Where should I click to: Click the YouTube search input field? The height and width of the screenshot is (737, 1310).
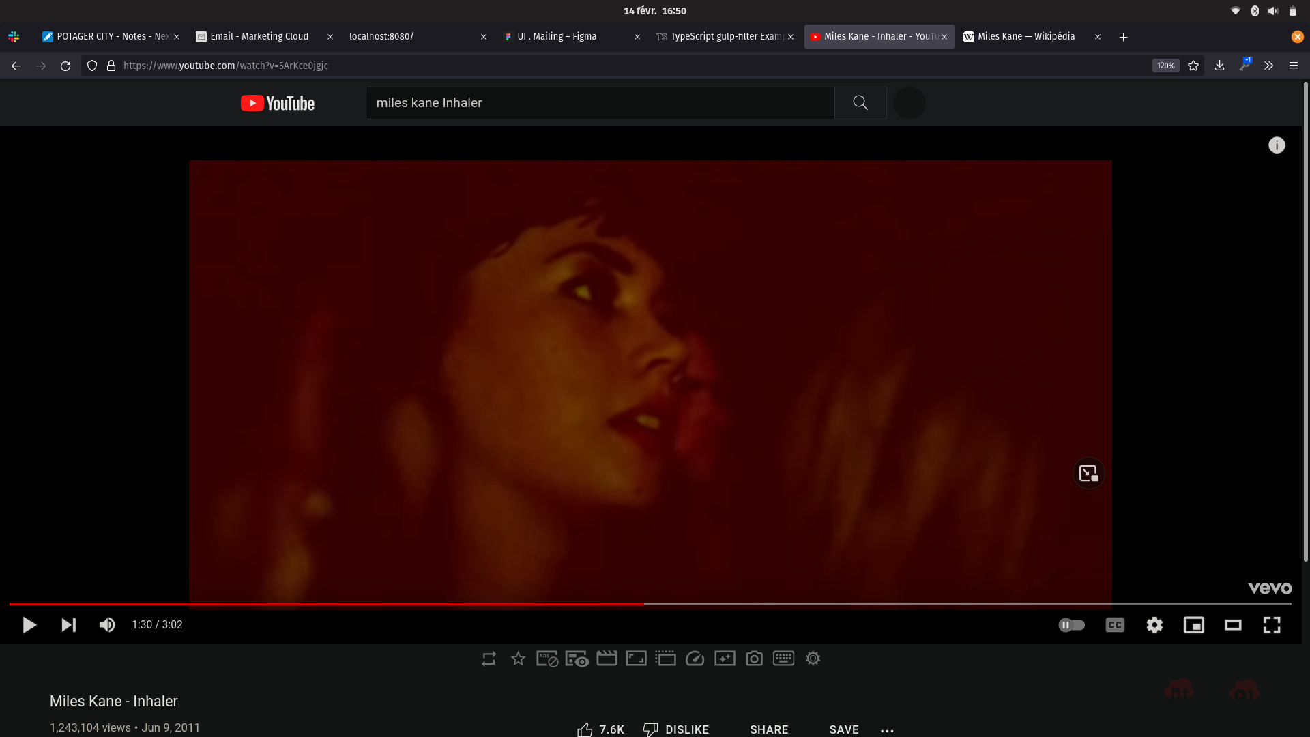pos(600,103)
